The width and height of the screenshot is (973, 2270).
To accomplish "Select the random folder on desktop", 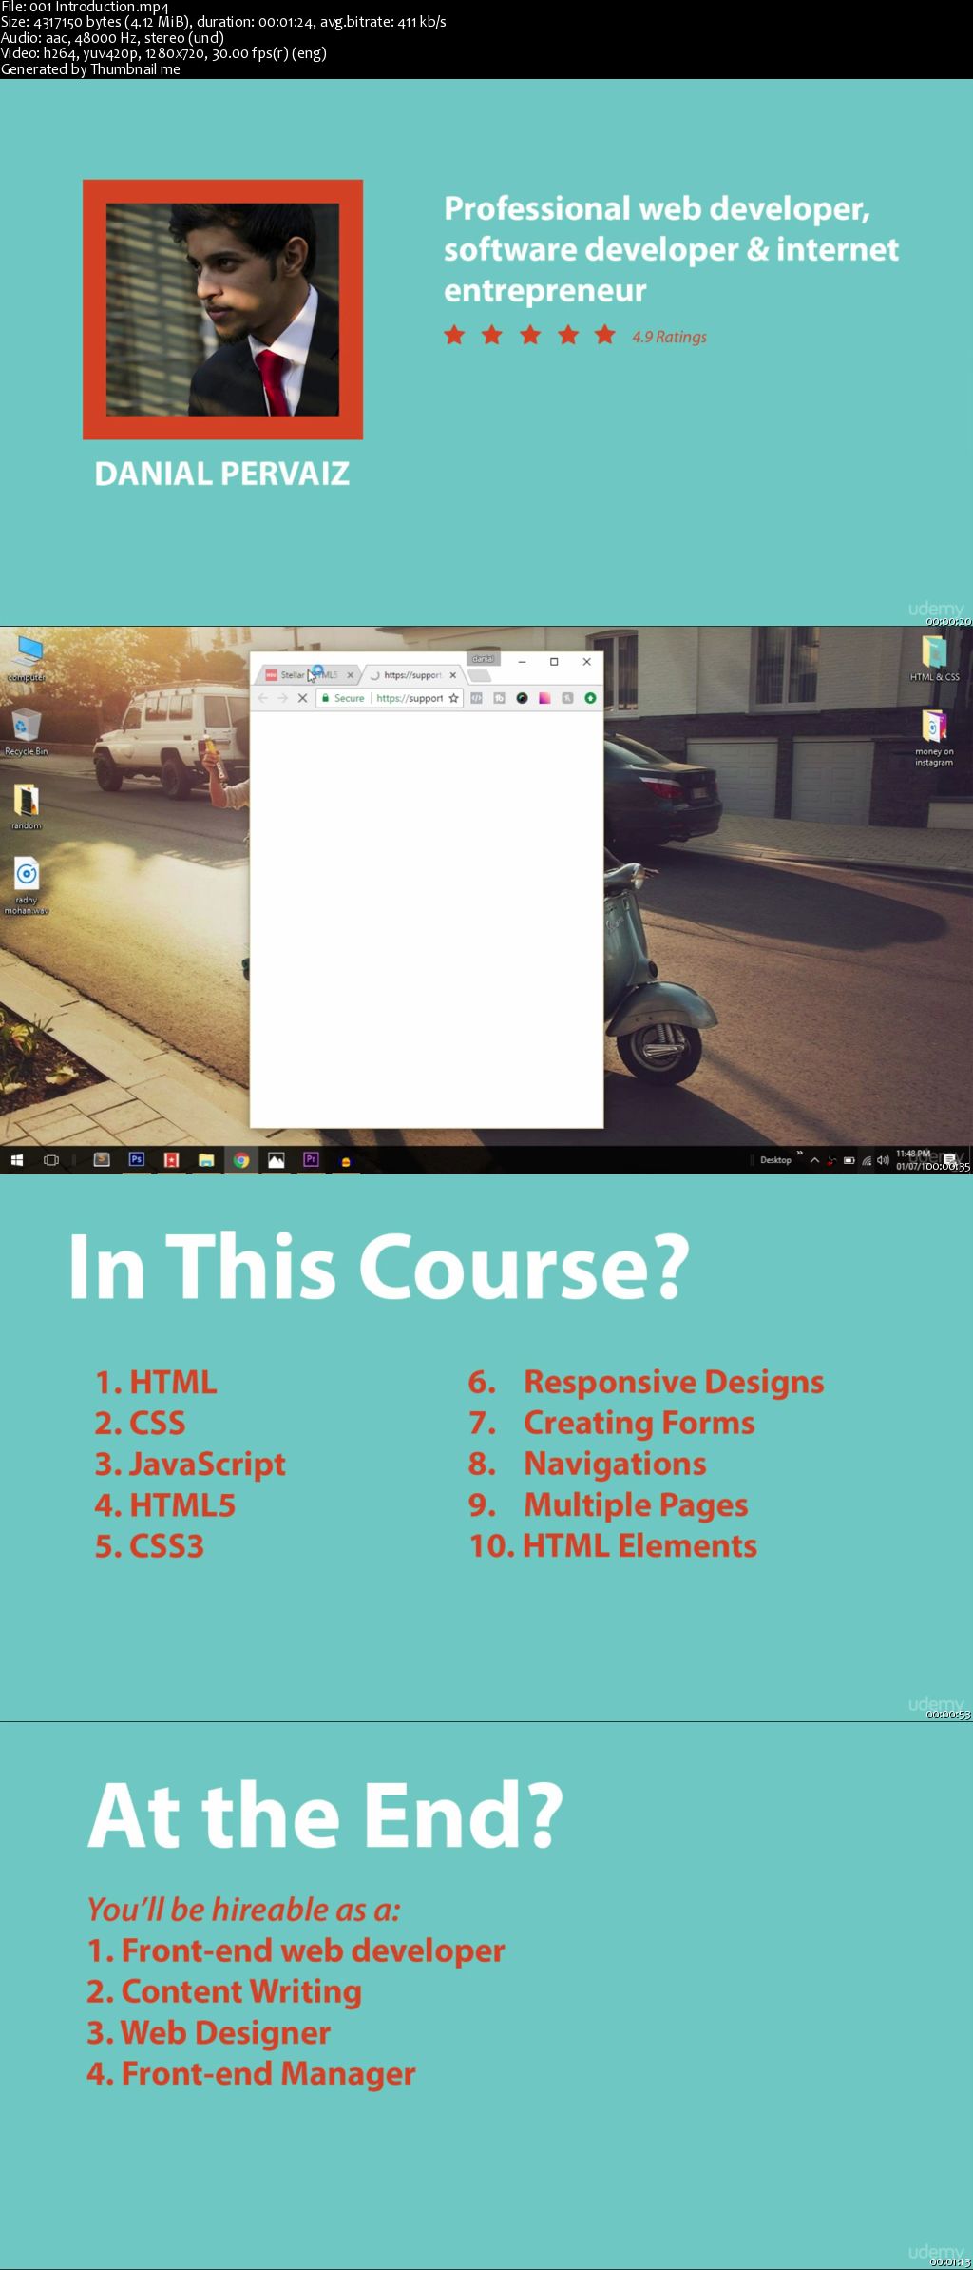I will pyautogui.click(x=26, y=806).
